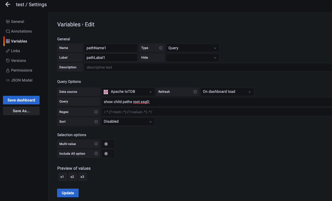
Task: Open the JSON Model section
Action: (x=22, y=80)
